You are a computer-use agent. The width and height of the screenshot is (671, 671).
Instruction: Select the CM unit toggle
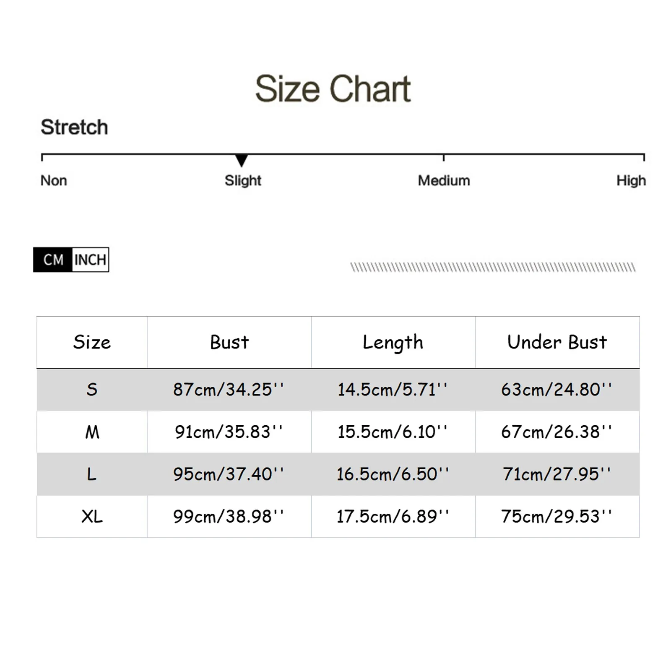coord(53,260)
